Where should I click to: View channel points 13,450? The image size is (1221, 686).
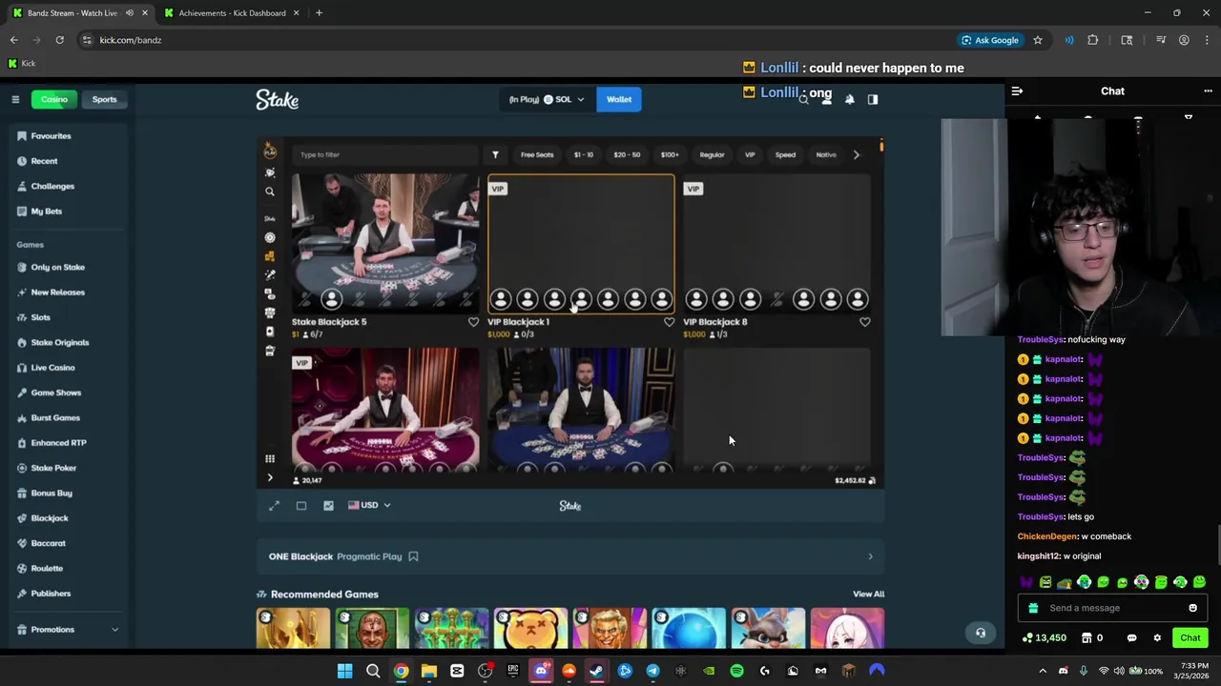pyautogui.click(x=1045, y=638)
